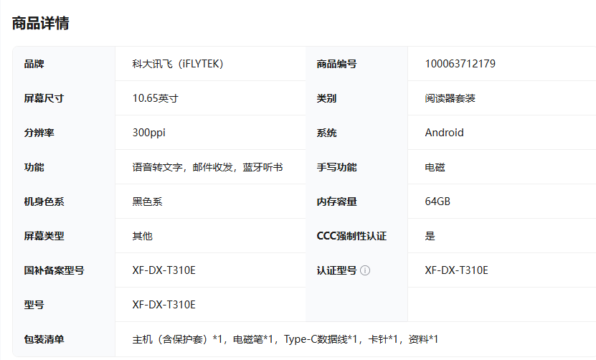Click the 商品编号 label

click(336, 64)
